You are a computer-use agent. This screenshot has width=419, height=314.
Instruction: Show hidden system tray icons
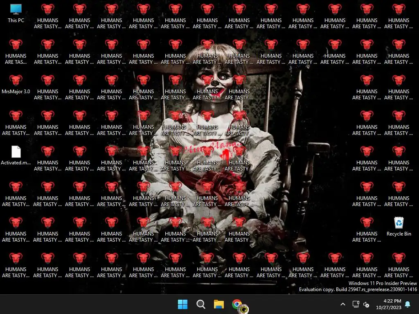coord(343,304)
